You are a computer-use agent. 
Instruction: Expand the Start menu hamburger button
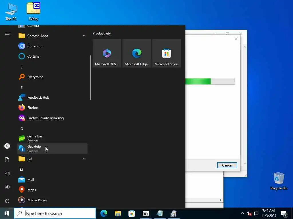click(x=7, y=33)
